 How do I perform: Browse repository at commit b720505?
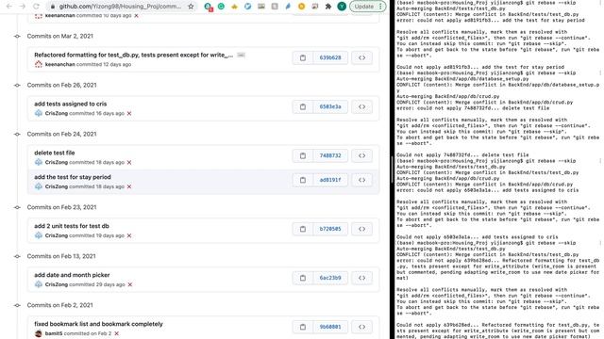pyautogui.click(x=361, y=229)
